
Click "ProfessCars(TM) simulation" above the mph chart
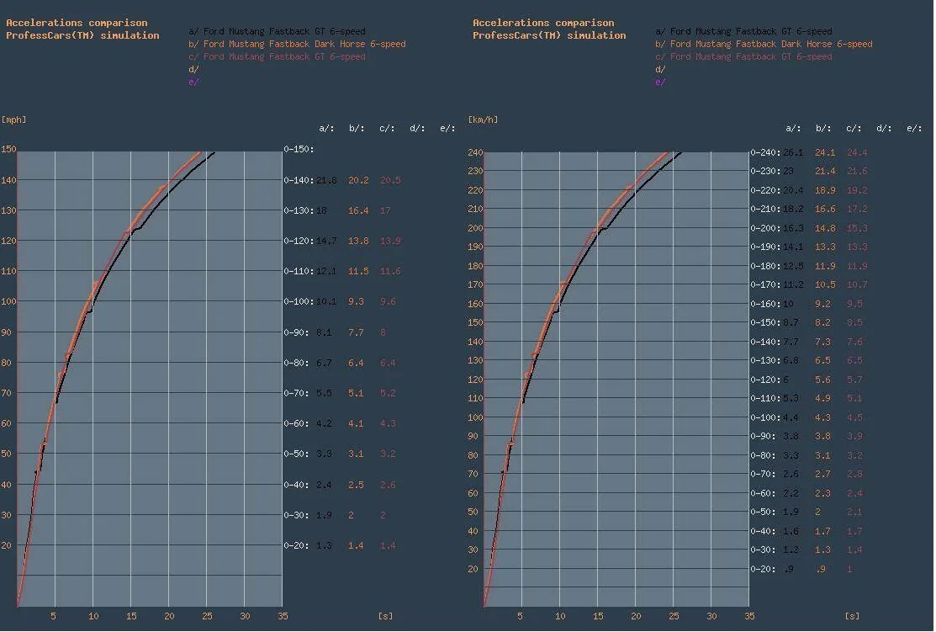pos(82,35)
